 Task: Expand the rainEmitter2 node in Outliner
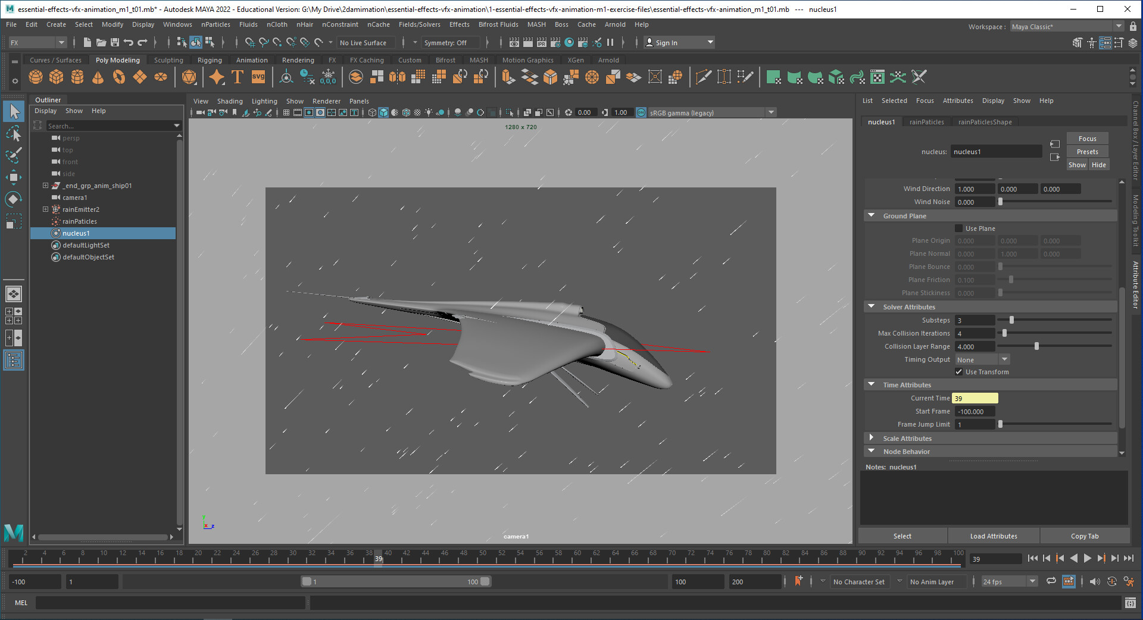[x=45, y=209]
